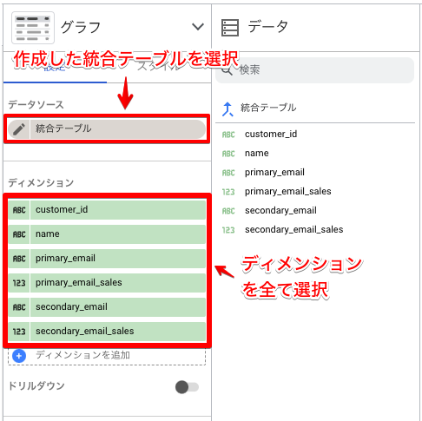
Task: Click the blue plus icon to add dimension
Action: [x=19, y=356]
